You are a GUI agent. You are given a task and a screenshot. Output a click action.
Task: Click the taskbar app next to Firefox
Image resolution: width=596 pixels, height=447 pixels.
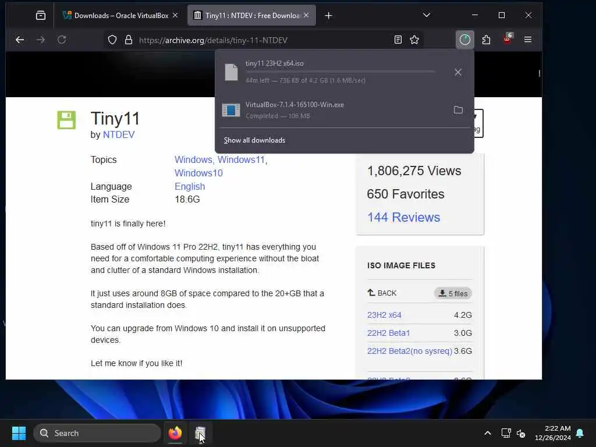pos(200,433)
